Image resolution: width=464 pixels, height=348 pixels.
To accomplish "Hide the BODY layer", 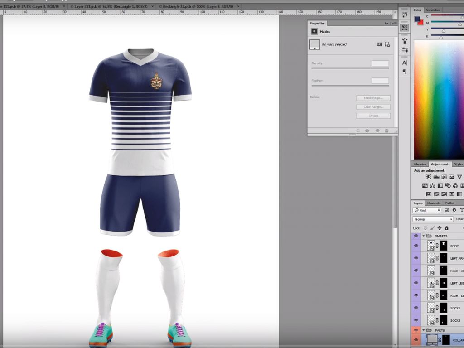I will tap(416, 245).
